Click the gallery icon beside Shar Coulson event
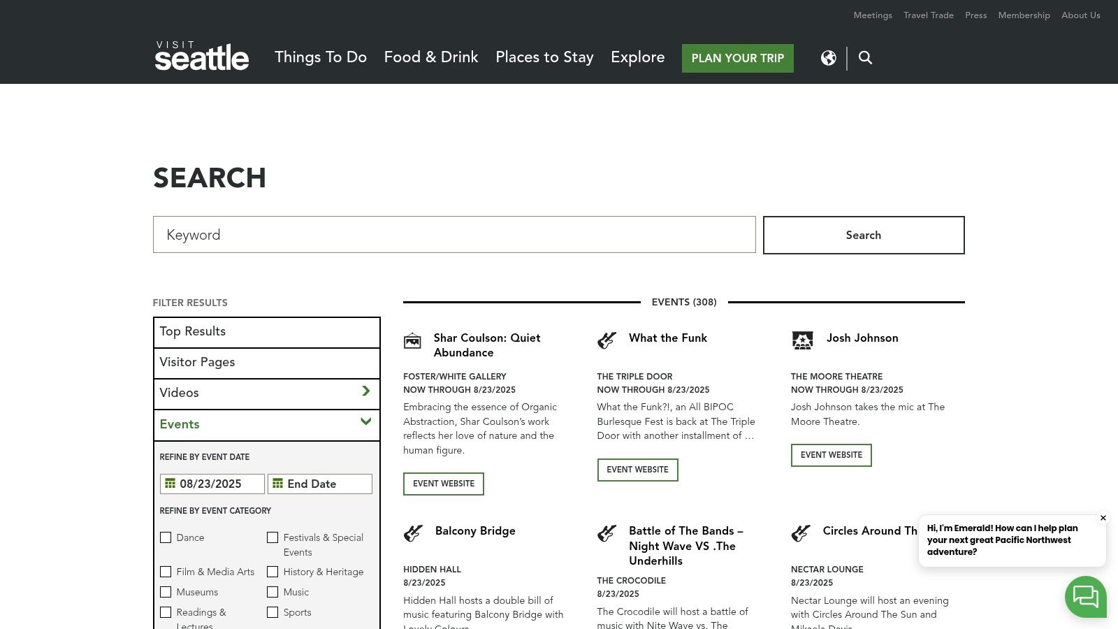 point(412,341)
